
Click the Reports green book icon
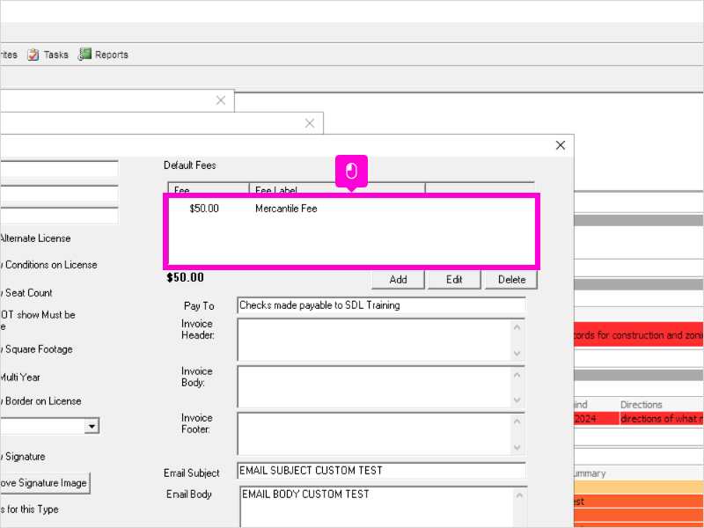pyautogui.click(x=84, y=55)
